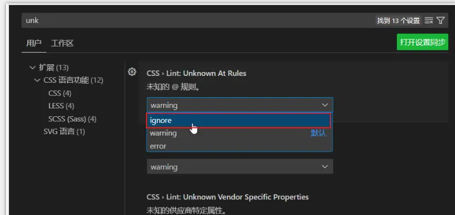Select the ignore option in dropdown
This screenshot has height=215, width=455.
tap(239, 121)
